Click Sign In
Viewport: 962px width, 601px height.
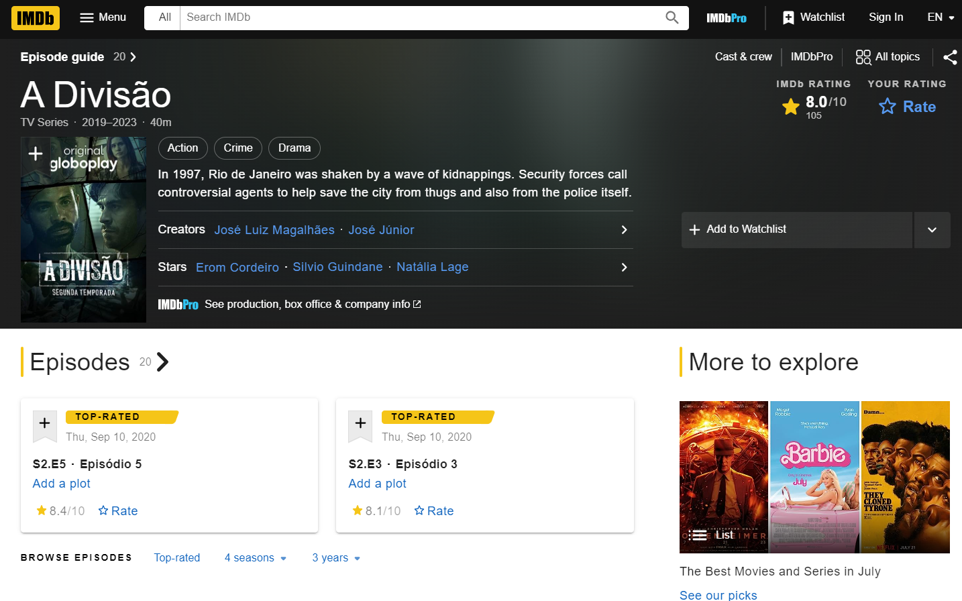[x=886, y=17]
